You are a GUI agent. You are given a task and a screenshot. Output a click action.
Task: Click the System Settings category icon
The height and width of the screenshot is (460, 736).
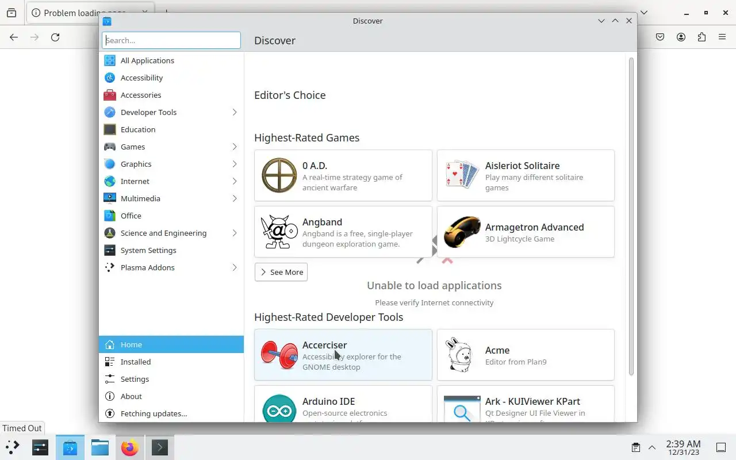(110, 250)
